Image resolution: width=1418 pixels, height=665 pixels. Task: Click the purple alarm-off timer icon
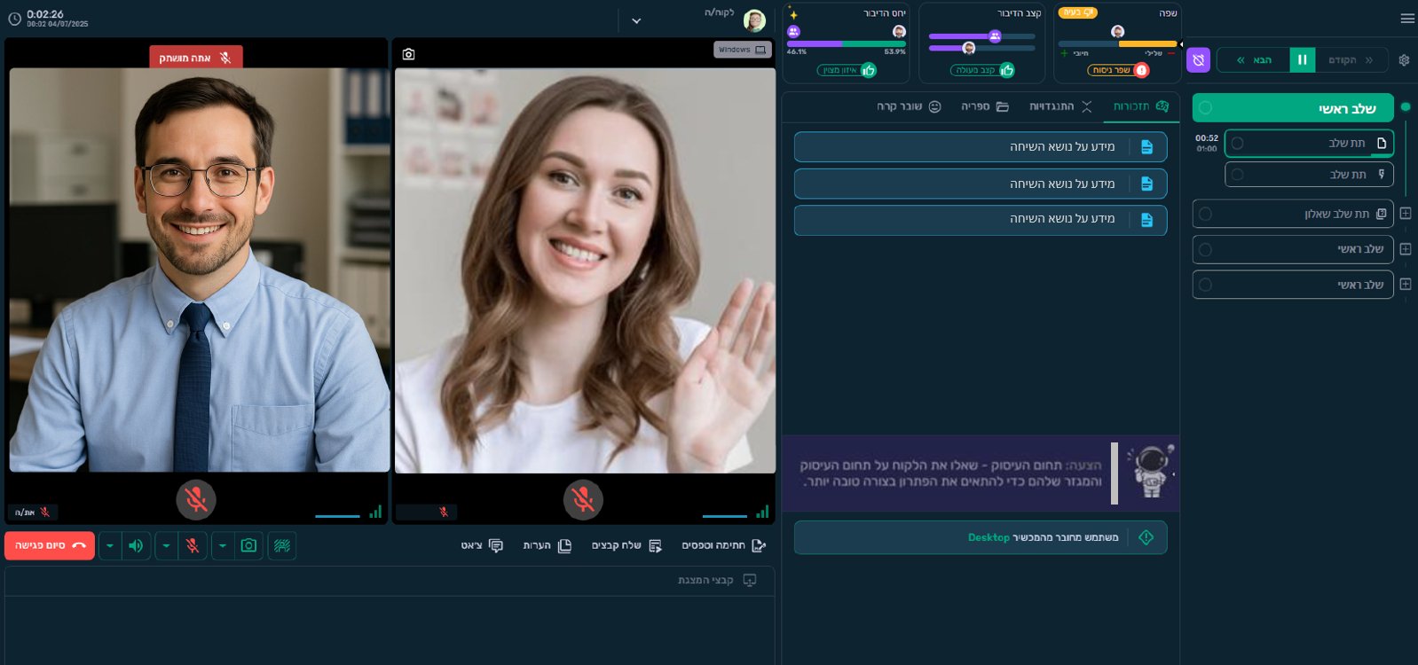[1198, 60]
